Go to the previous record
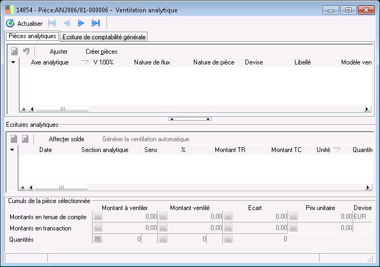The height and width of the screenshot is (267, 380). [67, 23]
